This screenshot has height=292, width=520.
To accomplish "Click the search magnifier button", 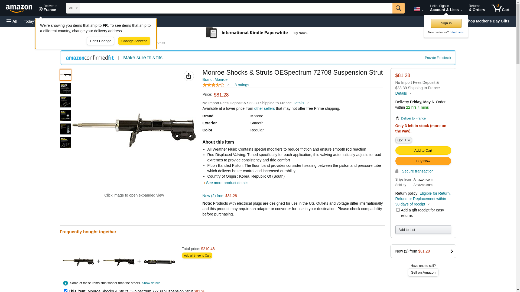I will [x=398, y=8].
